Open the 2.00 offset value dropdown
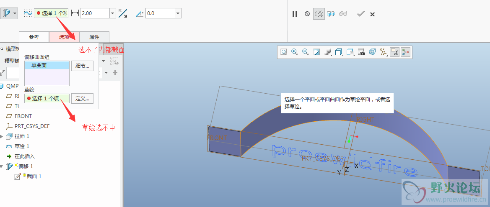Screen dimensions: 490x207 tap(113, 13)
